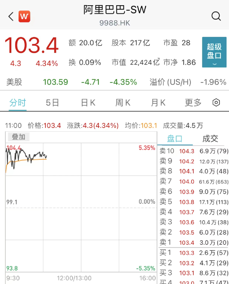
Task: Tap the 更多 chart options entry
Action: point(192,102)
